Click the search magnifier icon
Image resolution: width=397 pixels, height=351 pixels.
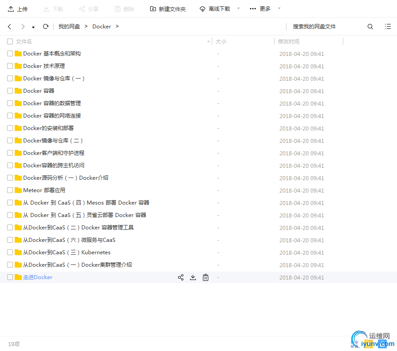(x=370, y=27)
